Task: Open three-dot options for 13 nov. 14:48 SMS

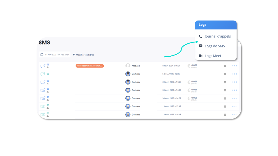Action: coord(235,115)
